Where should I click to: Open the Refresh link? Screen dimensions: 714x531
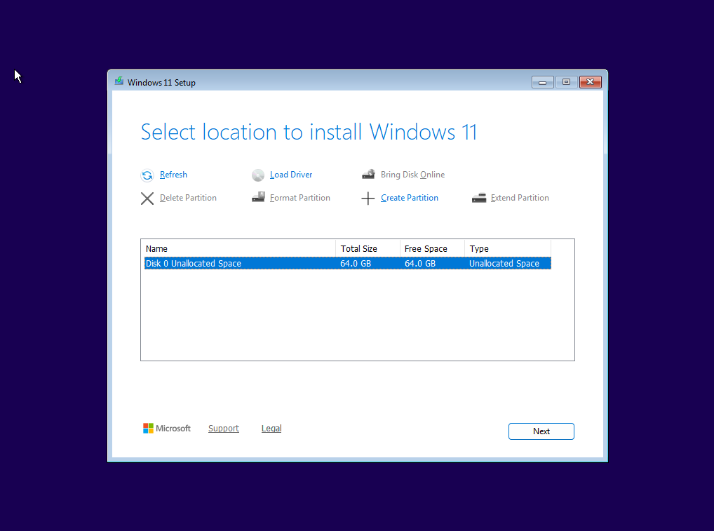tap(173, 175)
